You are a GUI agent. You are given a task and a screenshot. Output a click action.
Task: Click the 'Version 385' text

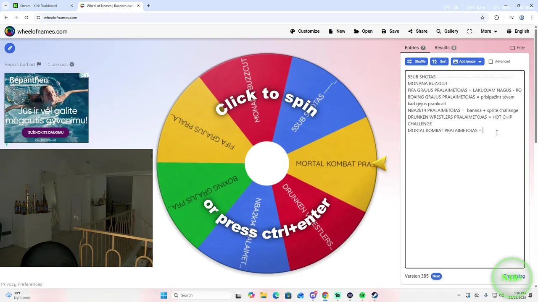pos(417,276)
